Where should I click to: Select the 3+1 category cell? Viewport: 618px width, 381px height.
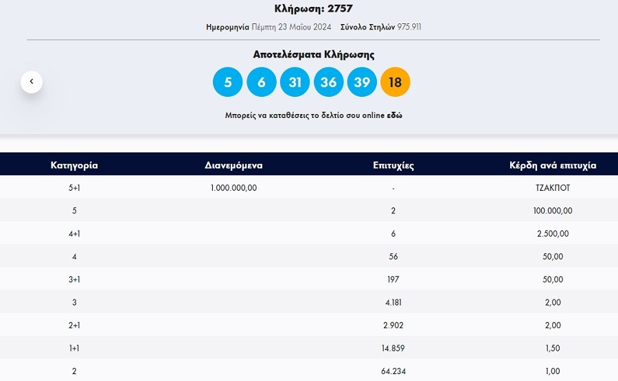click(x=74, y=279)
